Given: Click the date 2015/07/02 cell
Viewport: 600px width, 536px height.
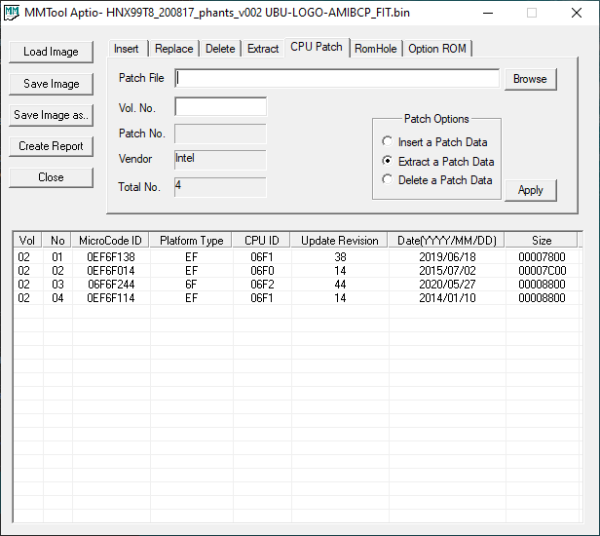Looking at the screenshot, I should click(447, 271).
